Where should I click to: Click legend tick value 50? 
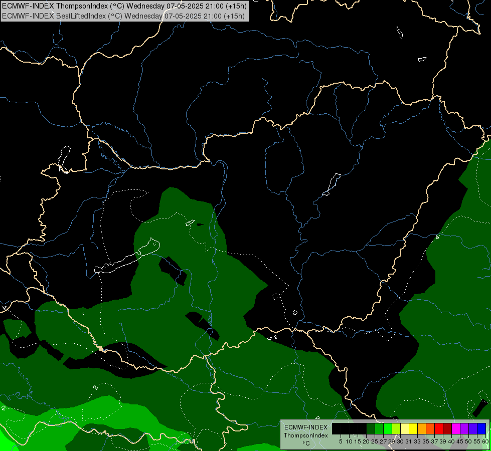pos(468,441)
